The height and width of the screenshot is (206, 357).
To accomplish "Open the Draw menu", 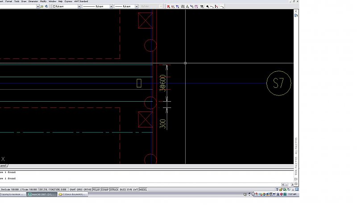I will (x=24, y=1).
